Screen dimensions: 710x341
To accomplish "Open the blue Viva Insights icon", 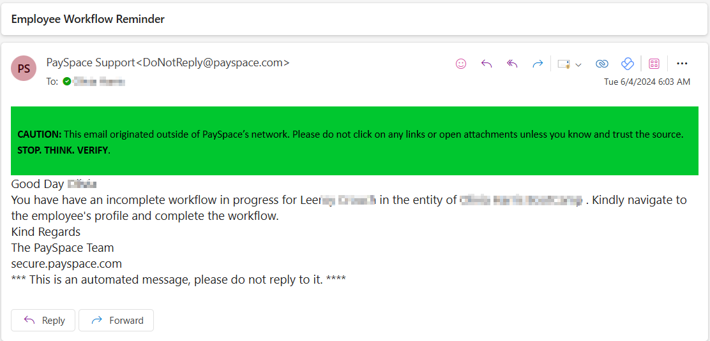I will tap(627, 64).
